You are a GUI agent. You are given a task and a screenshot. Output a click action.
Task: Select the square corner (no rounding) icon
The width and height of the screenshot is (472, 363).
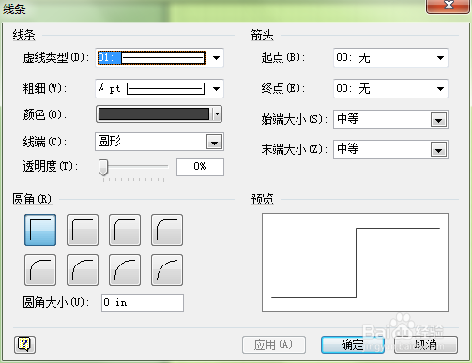coord(40,230)
